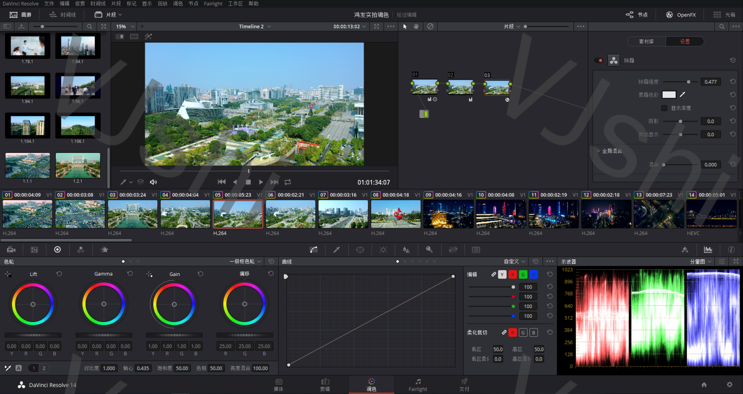Adjust the Gamma master wheel slider
Image resolution: width=743 pixels, height=394 pixels.
104,335
